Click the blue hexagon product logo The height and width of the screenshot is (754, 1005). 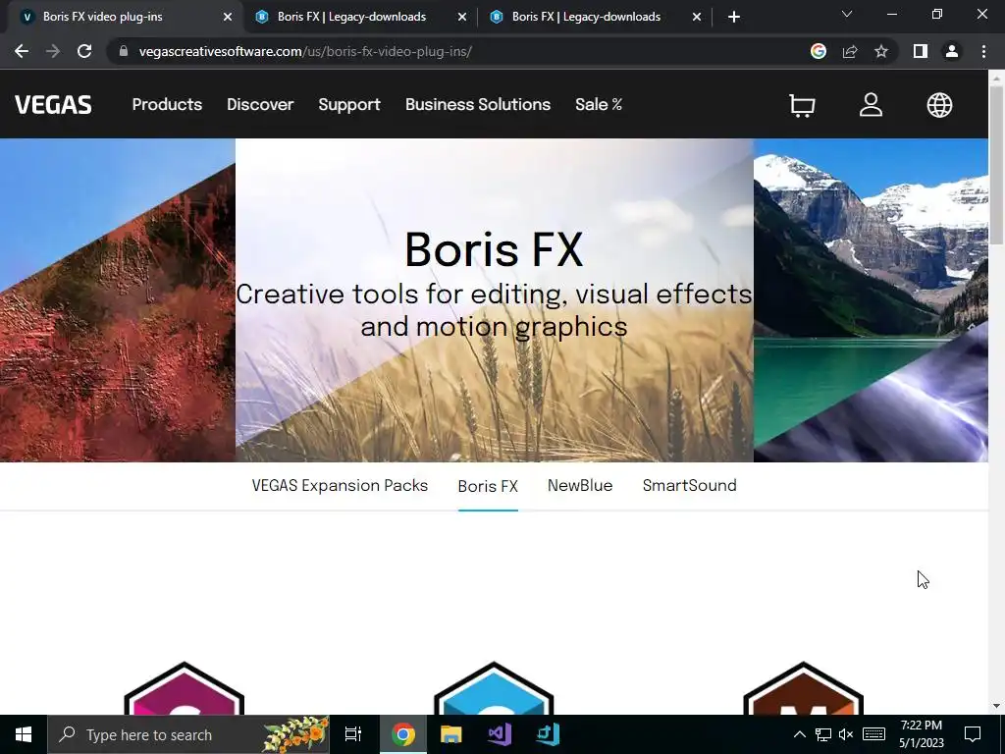[x=494, y=688]
